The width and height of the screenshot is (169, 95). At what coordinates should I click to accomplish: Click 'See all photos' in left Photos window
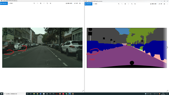4,3
